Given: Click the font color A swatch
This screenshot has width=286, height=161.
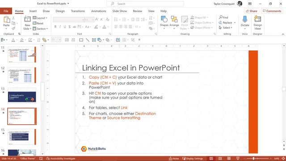Looking at the screenshot, I should click(x=104, y=27).
